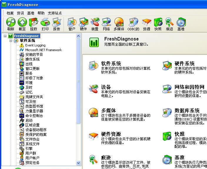The width and height of the screenshot is (207, 169).
Task: Select 区域设置 tree item
Action: 32,125
